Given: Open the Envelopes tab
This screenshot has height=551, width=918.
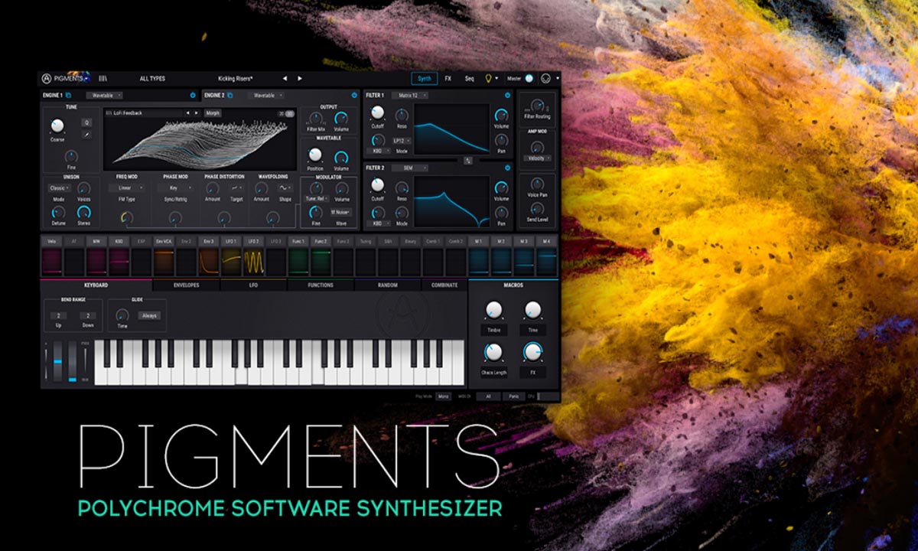Looking at the screenshot, I should 186,285.
